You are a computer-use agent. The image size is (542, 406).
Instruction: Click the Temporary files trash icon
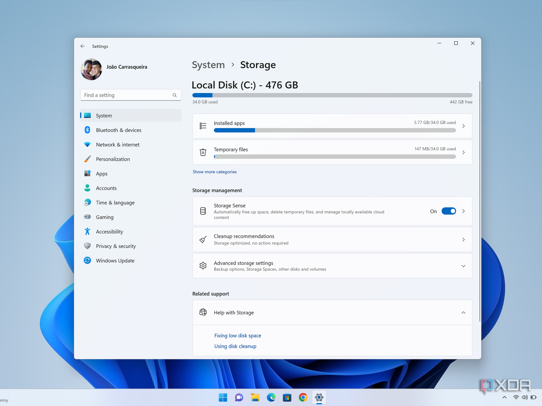pos(203,152)
